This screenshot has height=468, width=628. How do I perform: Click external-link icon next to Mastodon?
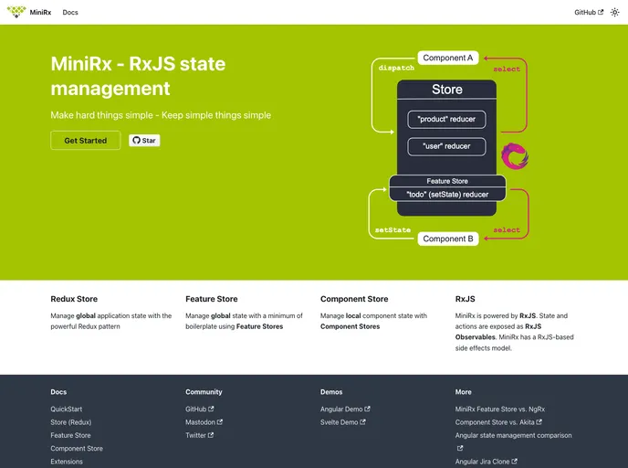[219, 422]
